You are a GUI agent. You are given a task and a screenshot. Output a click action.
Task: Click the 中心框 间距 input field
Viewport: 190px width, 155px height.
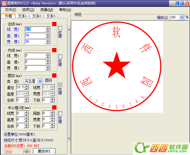coord(46,113)
